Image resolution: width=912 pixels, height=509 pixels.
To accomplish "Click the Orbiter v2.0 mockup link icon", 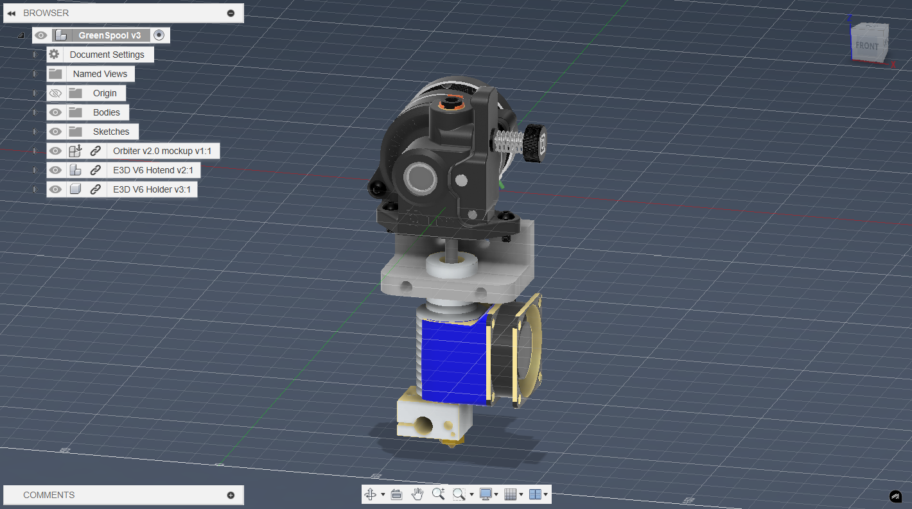I will point(96,151).
